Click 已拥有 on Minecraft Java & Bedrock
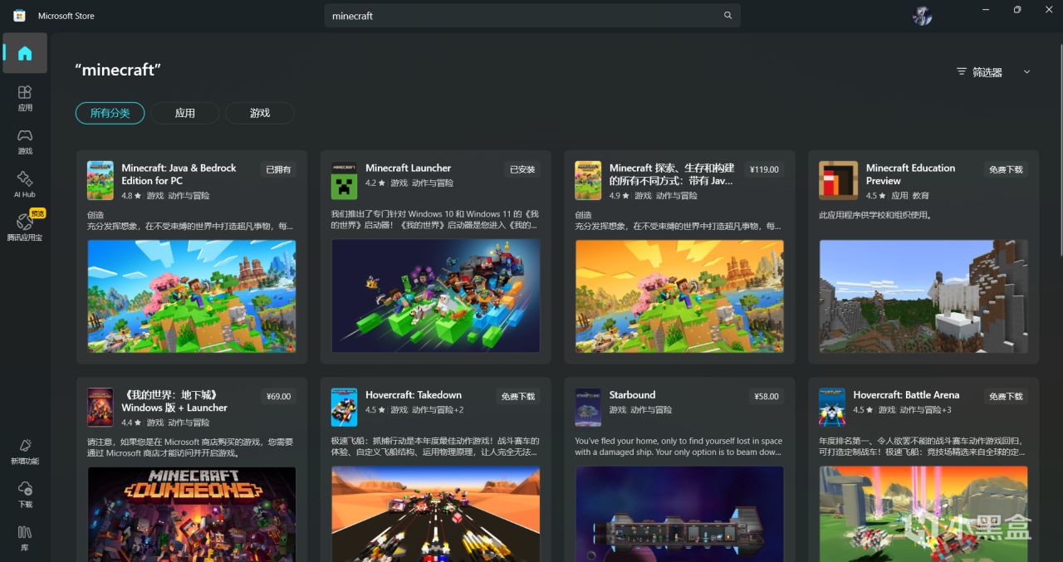 [x=278, y=169]
